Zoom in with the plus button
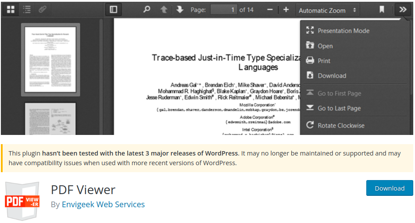The width and height of the screenshot is (415, 223). pos(286,10)
